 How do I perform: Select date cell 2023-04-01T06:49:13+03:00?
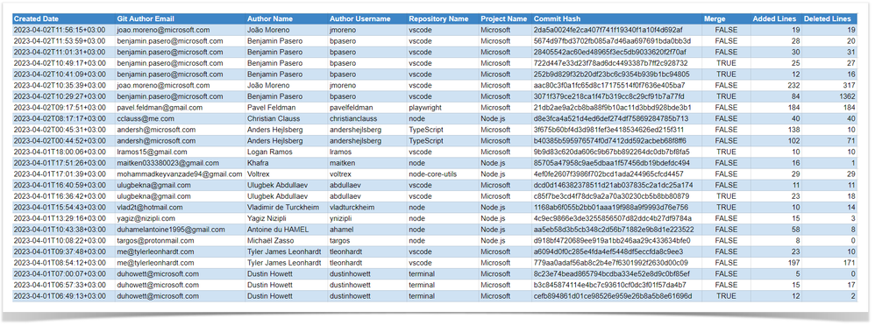click(x=59, y=296)
